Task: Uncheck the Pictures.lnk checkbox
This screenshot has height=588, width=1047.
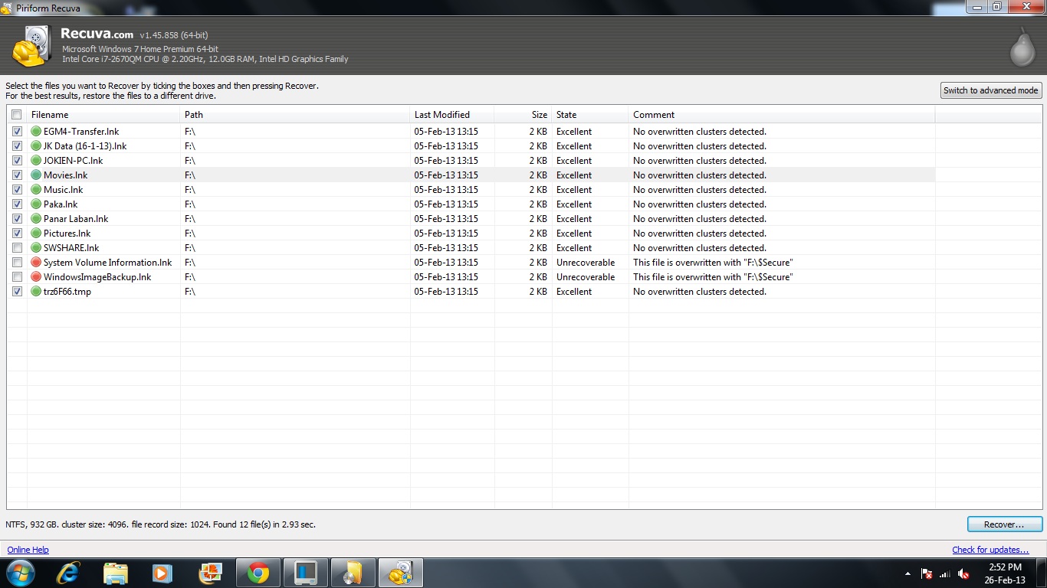Action: point(17,234)
